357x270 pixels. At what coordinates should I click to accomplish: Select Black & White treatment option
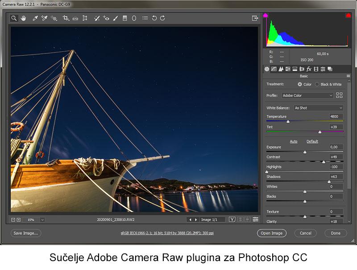317,84
